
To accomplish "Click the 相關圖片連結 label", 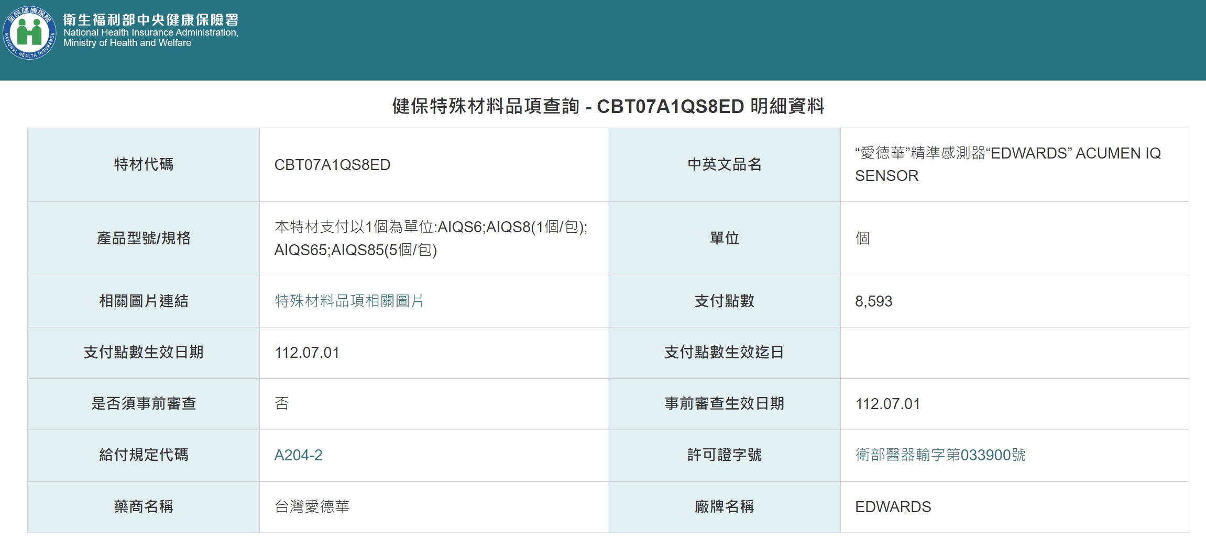I will pos(144,301).
